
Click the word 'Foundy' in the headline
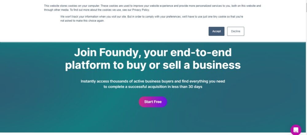coord(120,53)
